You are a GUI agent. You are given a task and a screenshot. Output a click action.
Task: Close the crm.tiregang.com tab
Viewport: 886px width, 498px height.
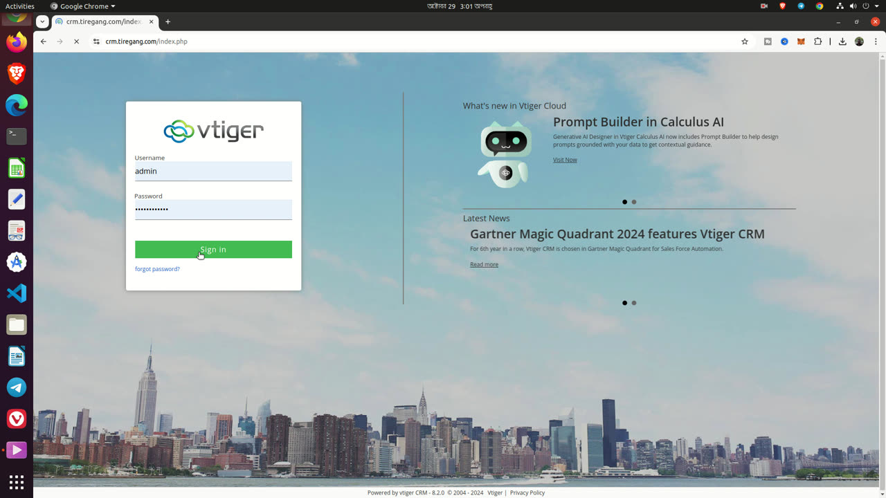(151, 21)
